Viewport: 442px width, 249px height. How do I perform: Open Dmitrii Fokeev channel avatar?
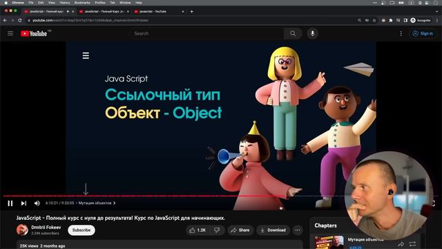(22, 230)
